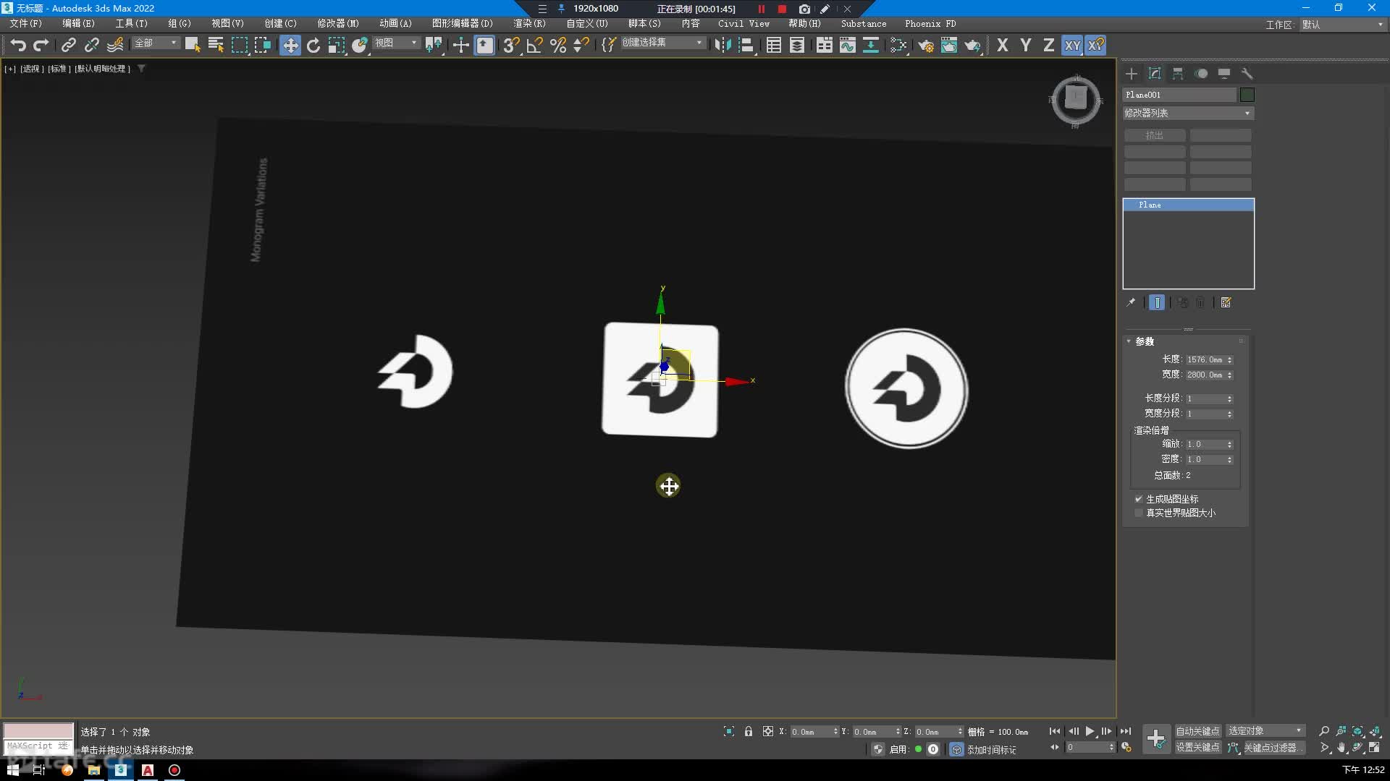The image size is (1390, 781).
Task: Toggle Percent Snap
Action: pos(557,45)
